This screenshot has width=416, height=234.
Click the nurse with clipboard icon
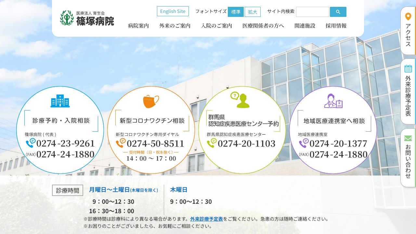coord(333,101)
